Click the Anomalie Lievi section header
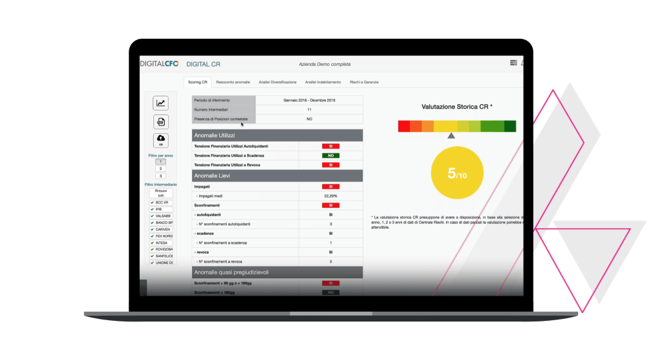 click(x=277, y=176)
